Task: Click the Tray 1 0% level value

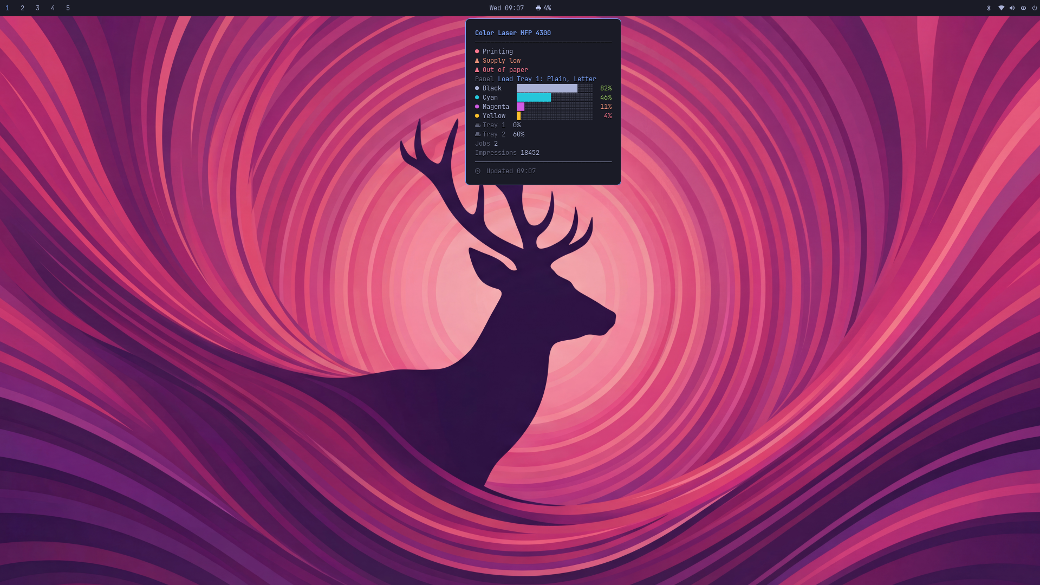Action: (x=517, y=125)
